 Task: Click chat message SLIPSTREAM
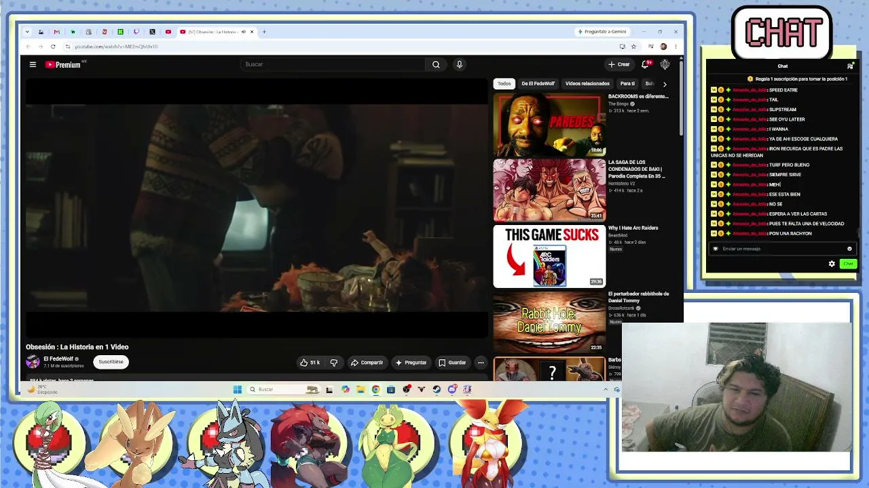point(783,110)
